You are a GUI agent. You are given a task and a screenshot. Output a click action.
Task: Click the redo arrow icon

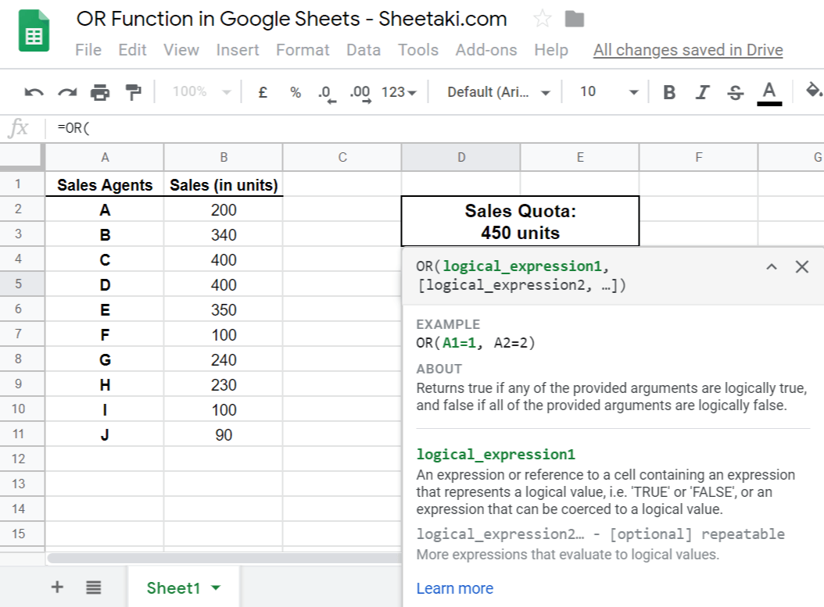pyautogui.click(x=67, y=92)
